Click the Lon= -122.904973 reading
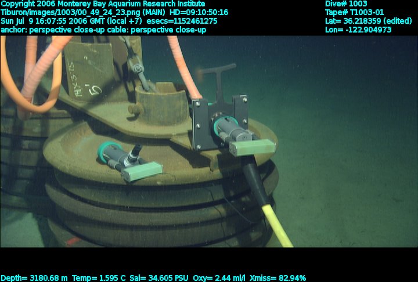Image resolution: width=418 pixels, height=282 pixels. point(358,30)
